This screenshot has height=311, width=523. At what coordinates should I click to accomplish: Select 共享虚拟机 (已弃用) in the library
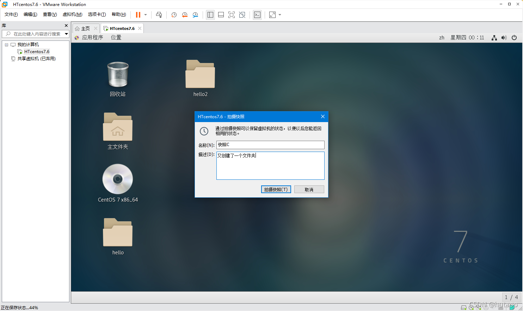tap(37, 59)
